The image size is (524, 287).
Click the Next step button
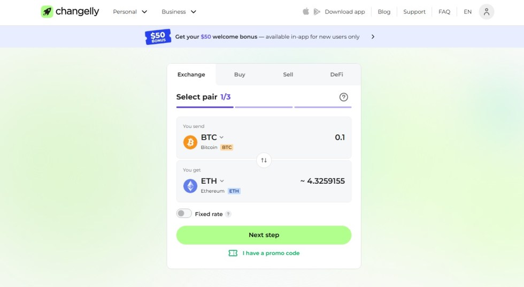264,235
